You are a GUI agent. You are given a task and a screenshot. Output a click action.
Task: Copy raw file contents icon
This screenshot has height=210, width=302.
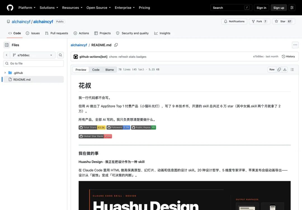(279, 69)
